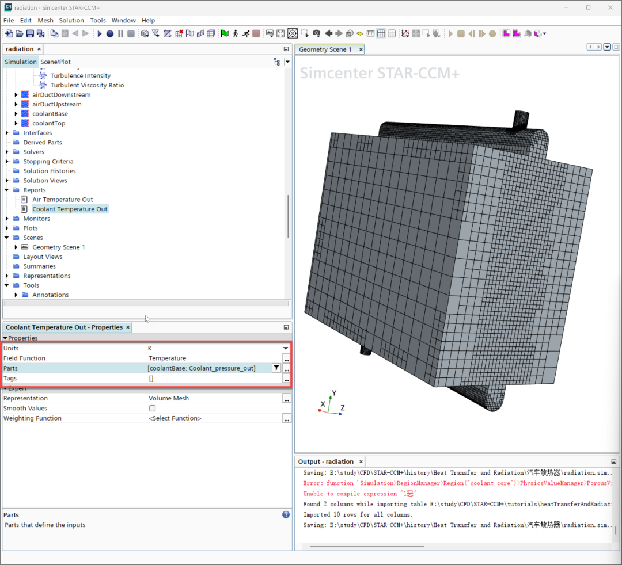This screenshot has width=622, height=565.
Task: Open the Solution menu
Action: (x=71, y=20)
